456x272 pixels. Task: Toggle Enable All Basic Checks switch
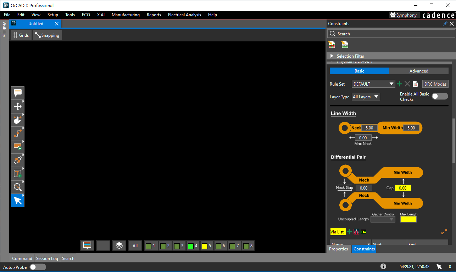440,97
